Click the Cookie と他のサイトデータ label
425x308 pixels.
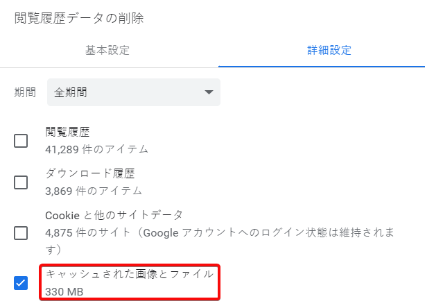114,215
